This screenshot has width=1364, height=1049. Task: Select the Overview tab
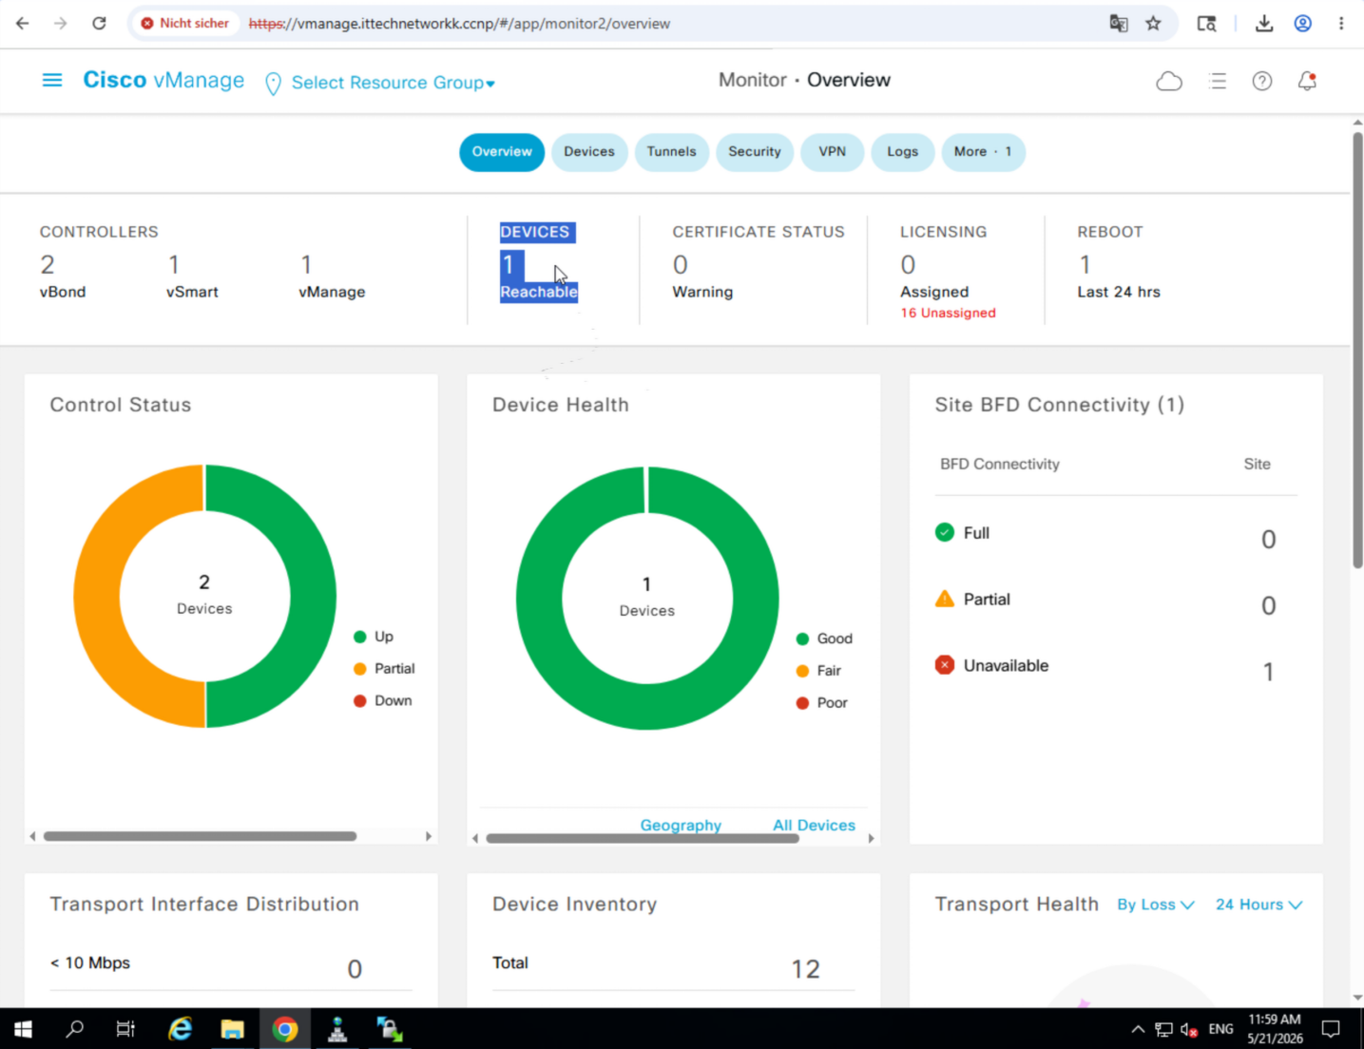[502, 152]
